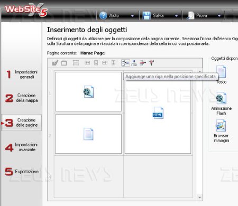Pick the Animazione Flash object icon
The height and width of the screenshot is (206, 238).
[221, 98]
